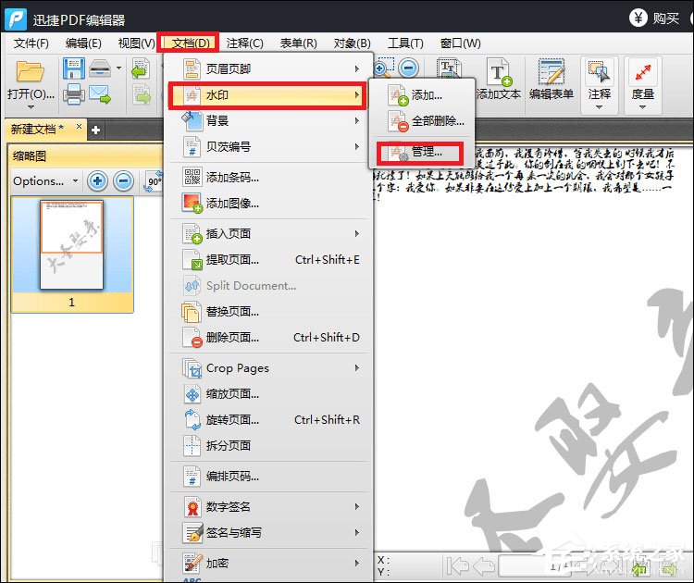
Task: Open the 插入页面 submenu
Action: point(269,234)
